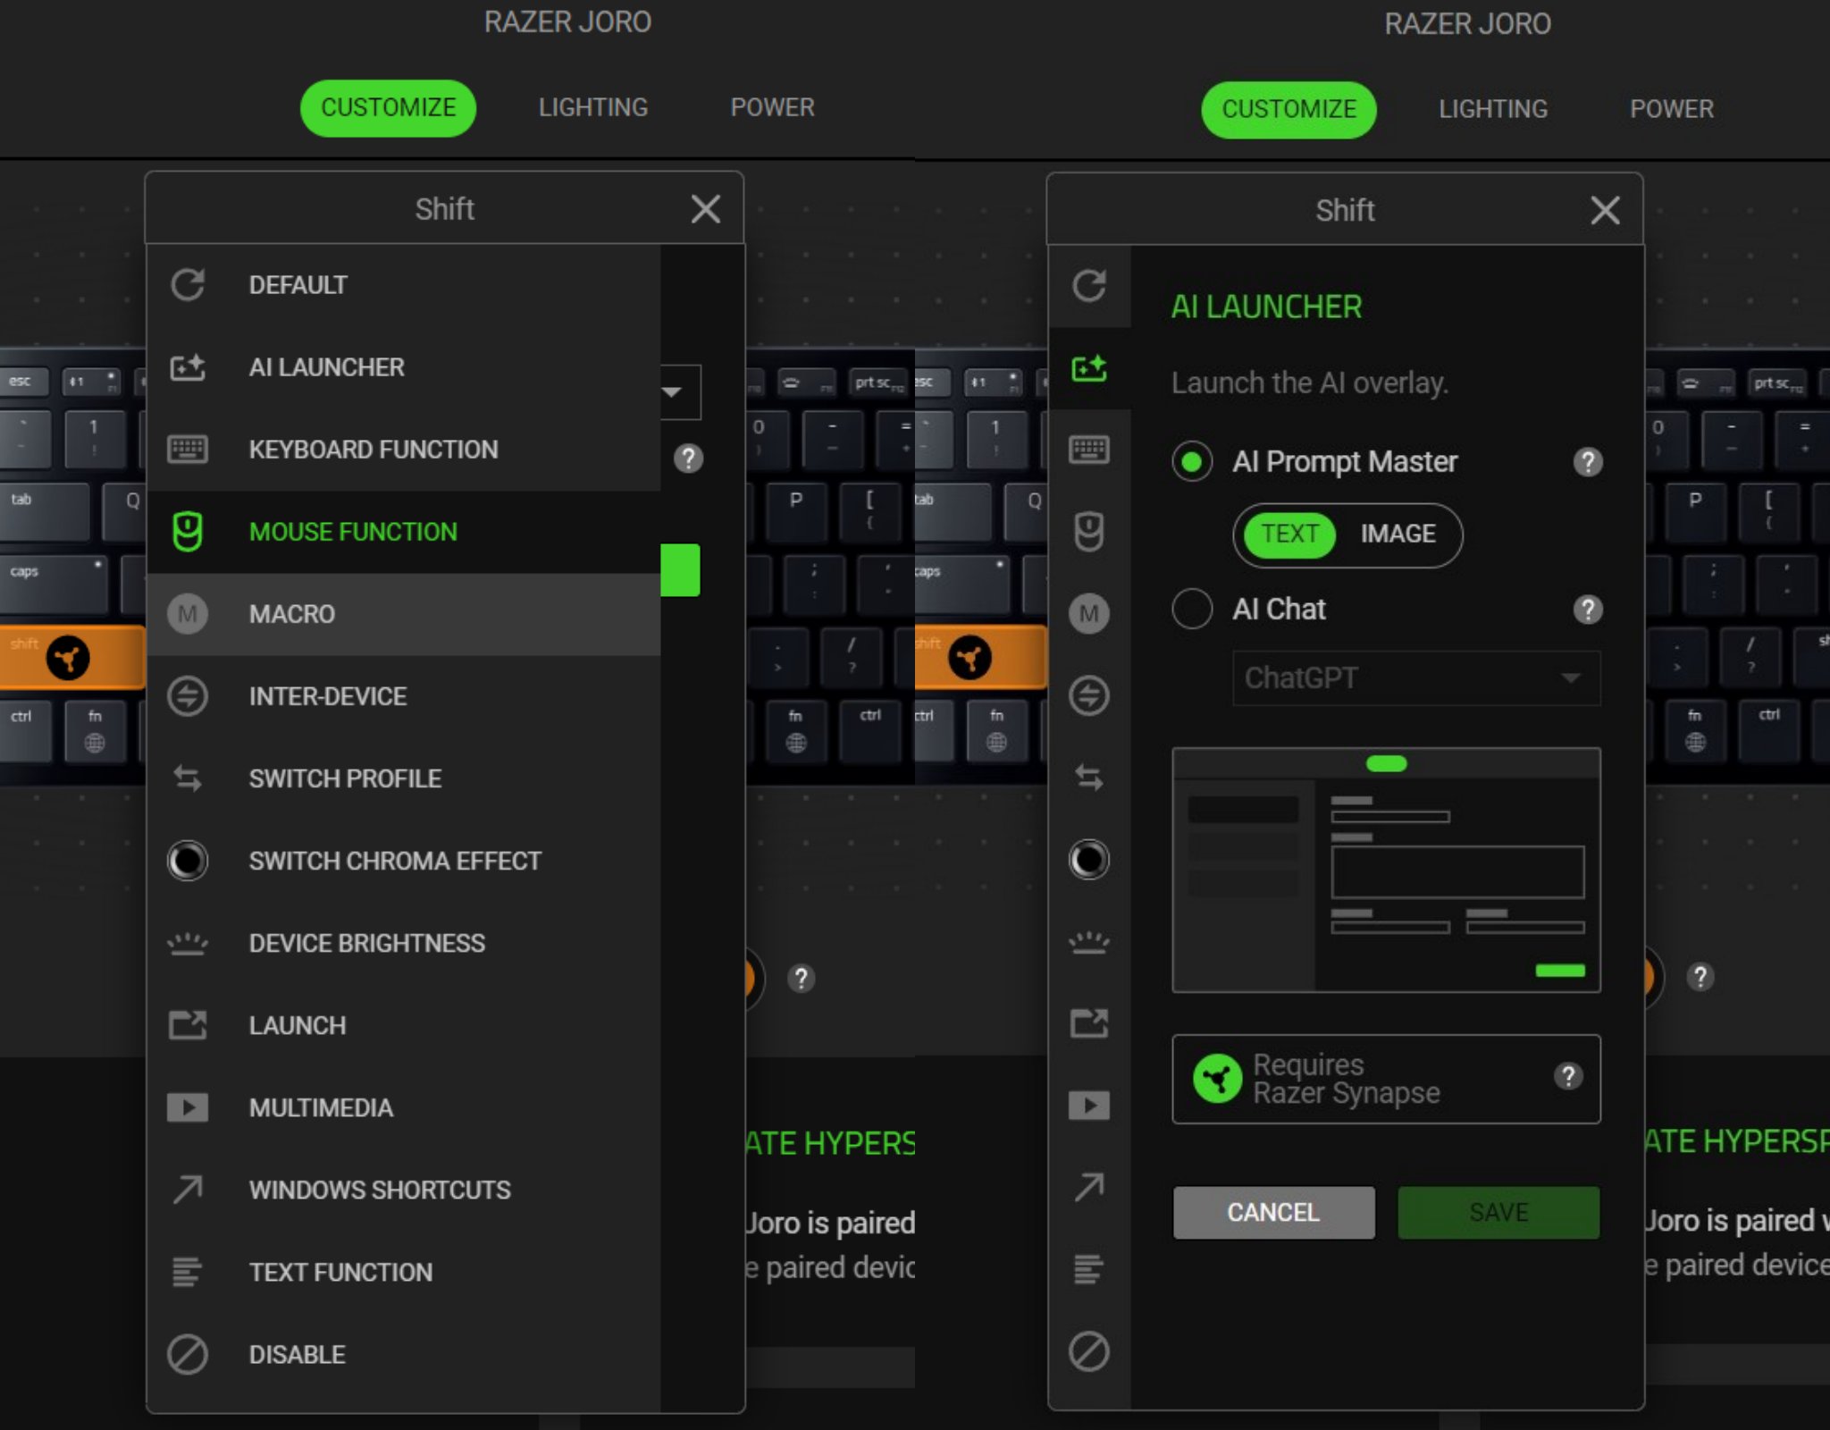
Task: Open help for AI Prompt Master
Action: coord(1588,463)
